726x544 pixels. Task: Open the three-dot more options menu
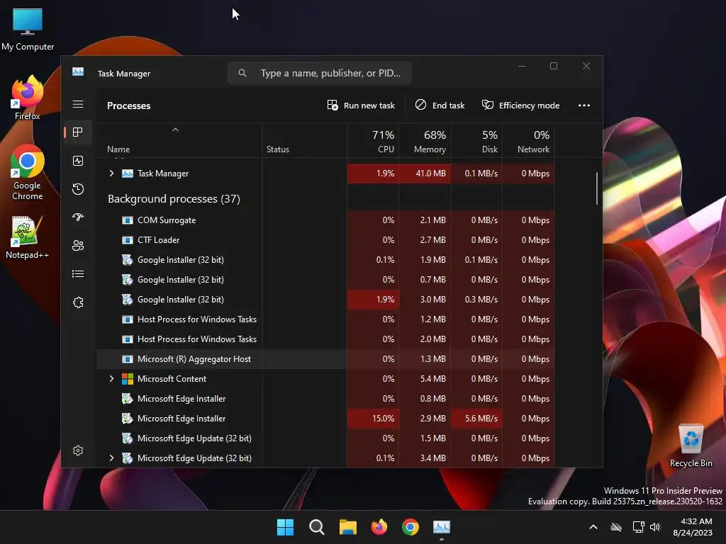pos(584,106)
